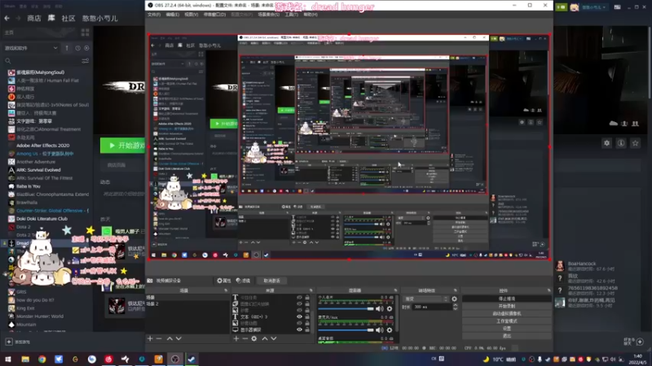Image resolution: width=652 pixels, height=366 pixels.
Task: Click the transition duration 300 ms field
Action: [x=432, y=307]
